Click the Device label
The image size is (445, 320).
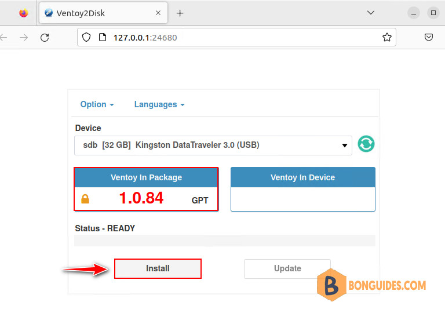pyautogui.click(x=88, y=128)
